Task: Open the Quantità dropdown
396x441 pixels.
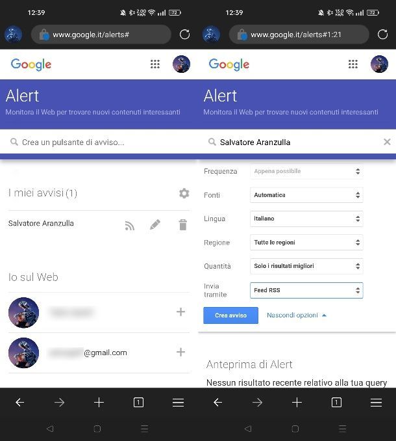Action: [x=306, y=266]
